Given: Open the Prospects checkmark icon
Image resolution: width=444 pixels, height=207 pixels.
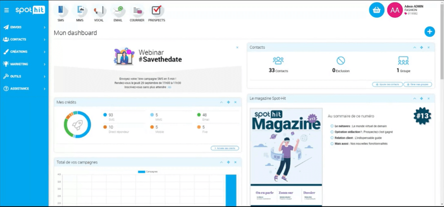Looking at the screenshot, I should (156, 11).
